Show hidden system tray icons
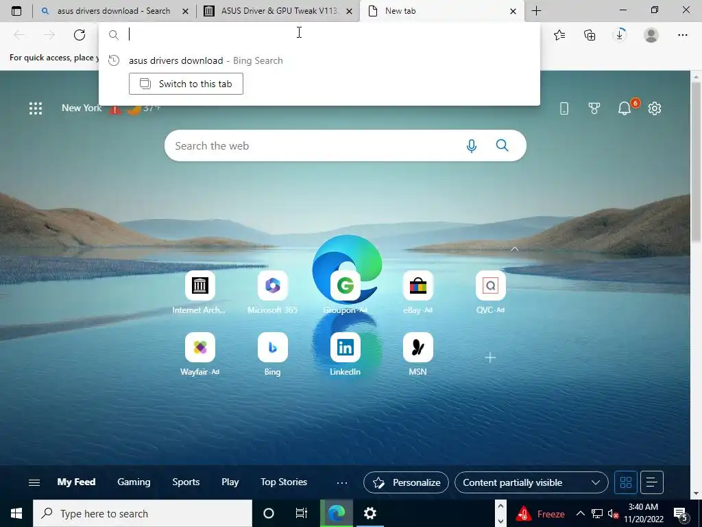The image size is (702, 527). (x=580, y=513)
